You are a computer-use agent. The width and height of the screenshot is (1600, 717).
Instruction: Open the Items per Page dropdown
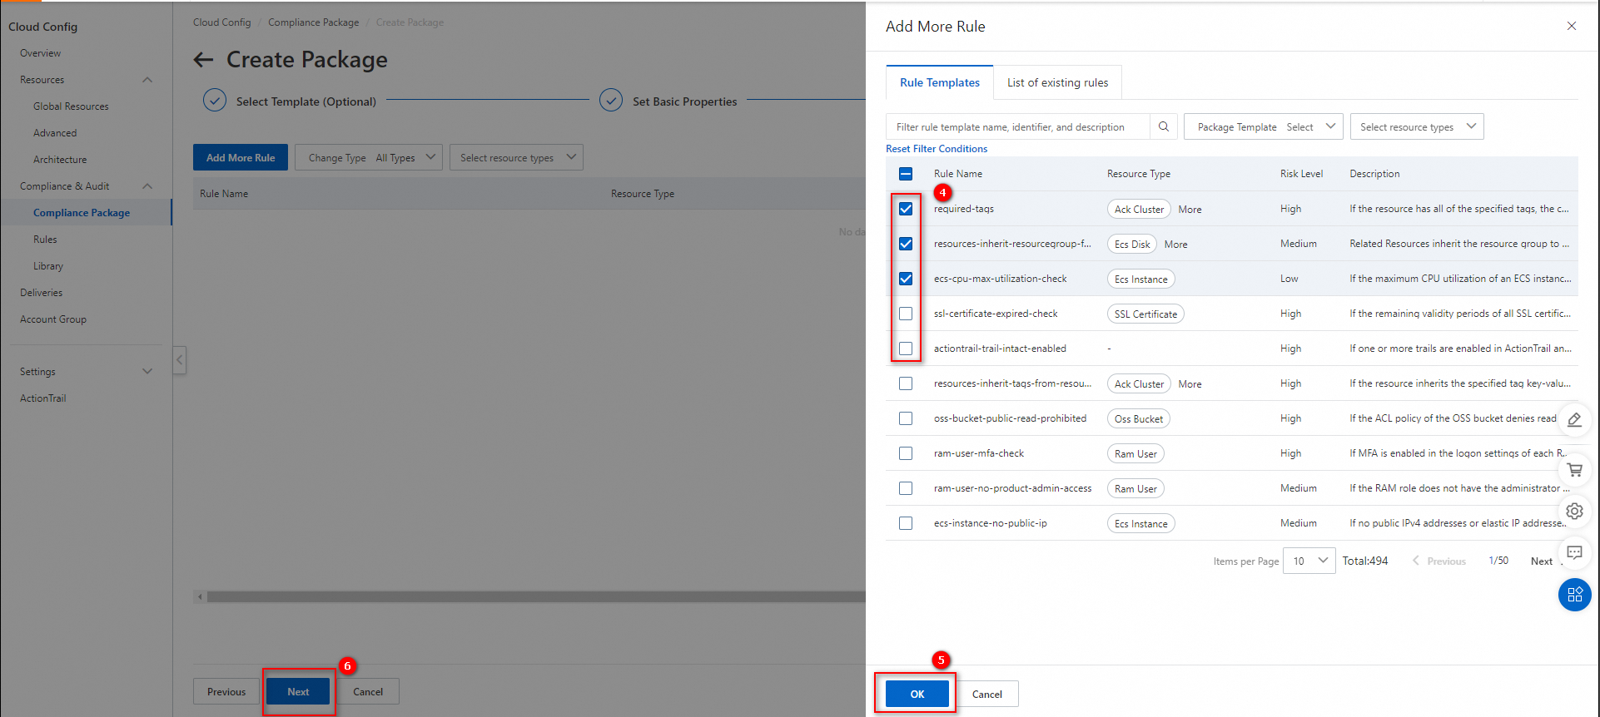coord(1309,561)
